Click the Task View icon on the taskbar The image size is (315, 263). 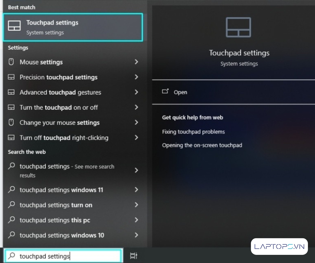(x=134, y=256)
